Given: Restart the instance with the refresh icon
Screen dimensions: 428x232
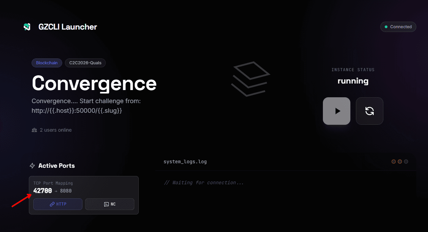Looking at the screenshot, I should click(370, 111).
